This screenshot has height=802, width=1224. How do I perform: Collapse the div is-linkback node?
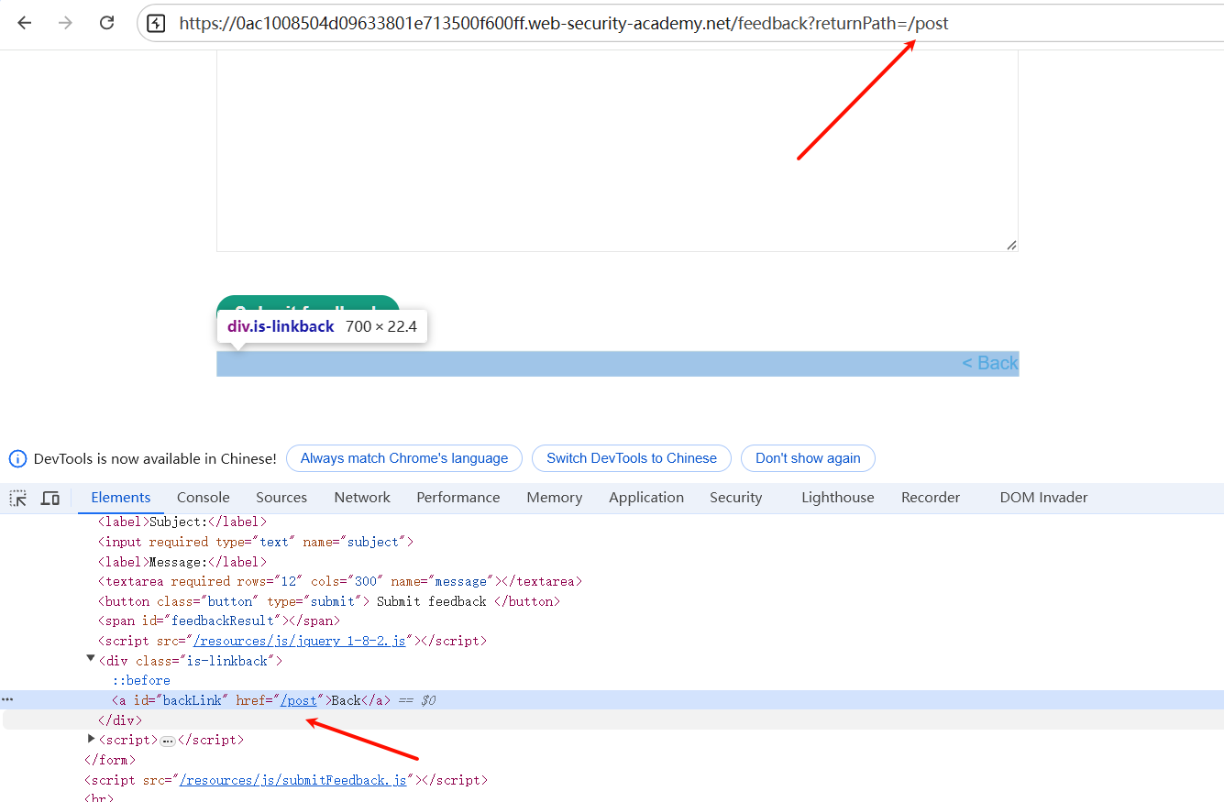click(91, 659)
